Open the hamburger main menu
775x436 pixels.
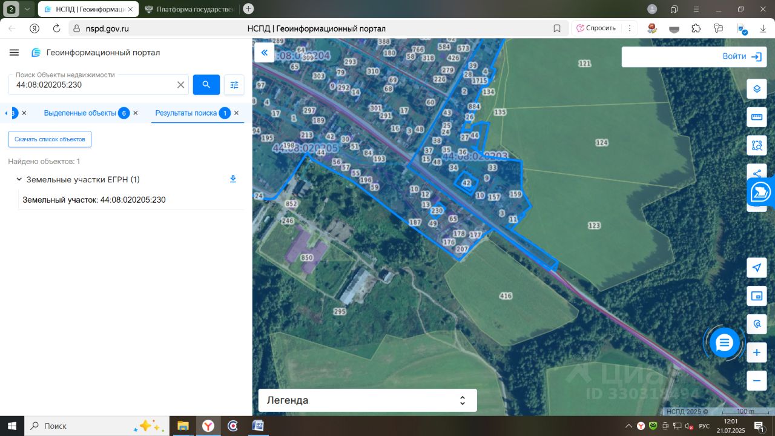[14, 53]
